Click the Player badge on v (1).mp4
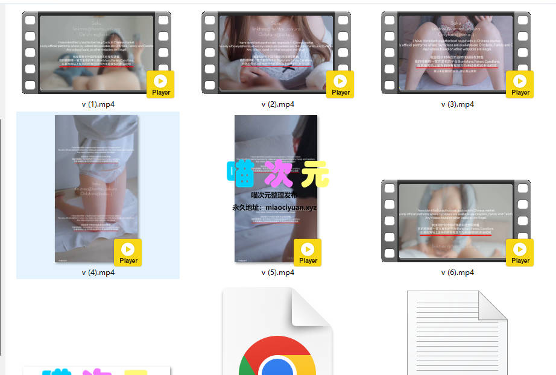The width and height of the screenshot is (556, 375). [160, 84]
